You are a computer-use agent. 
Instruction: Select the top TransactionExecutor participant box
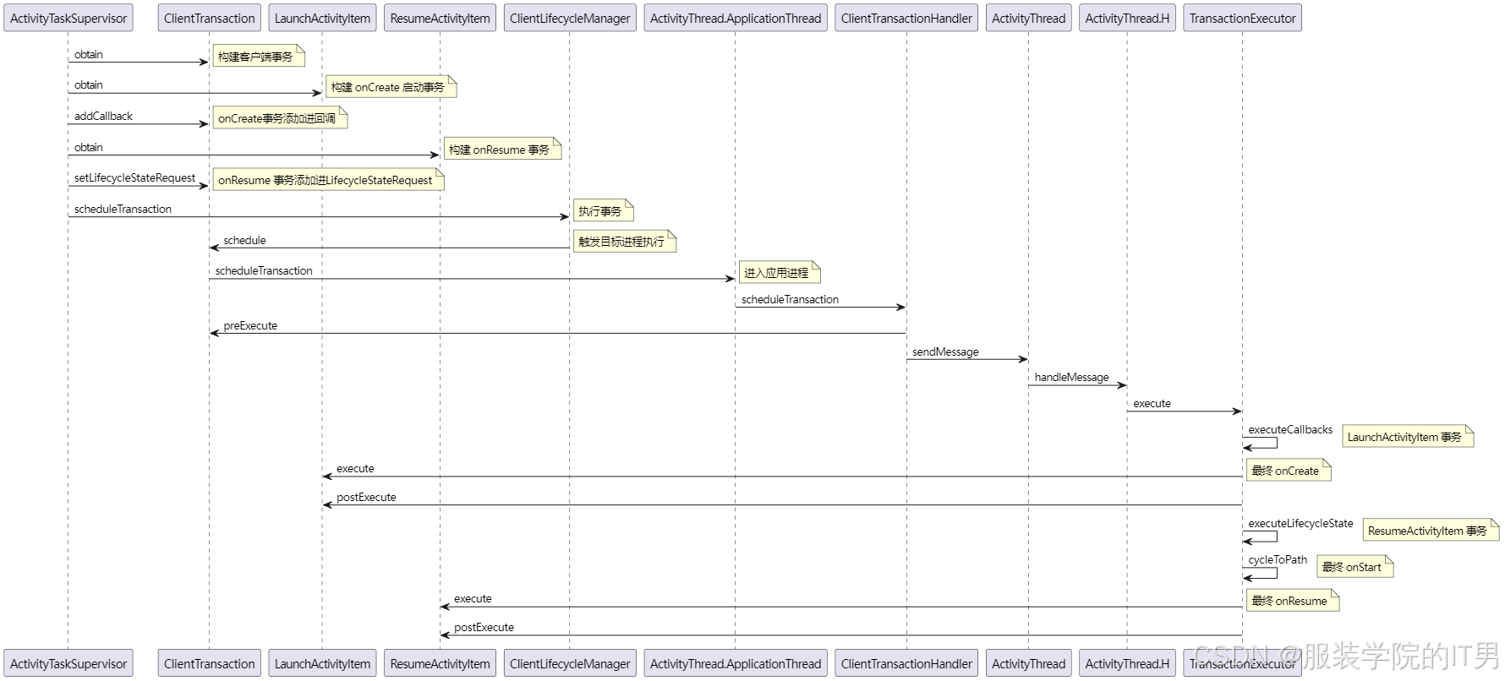coord(1242,19)
